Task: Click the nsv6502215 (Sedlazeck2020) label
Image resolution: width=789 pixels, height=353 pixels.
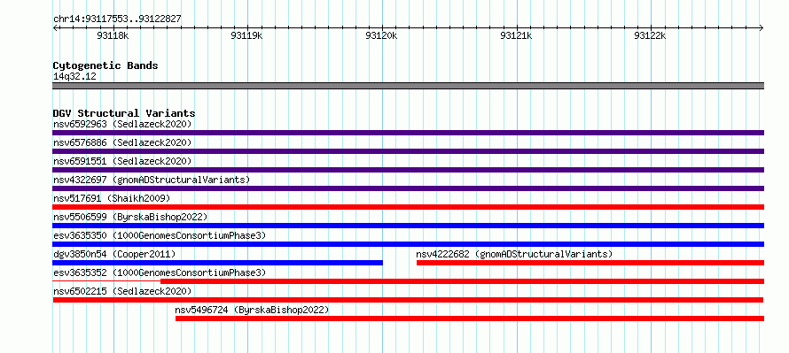Action: click(x=122, y=291)
